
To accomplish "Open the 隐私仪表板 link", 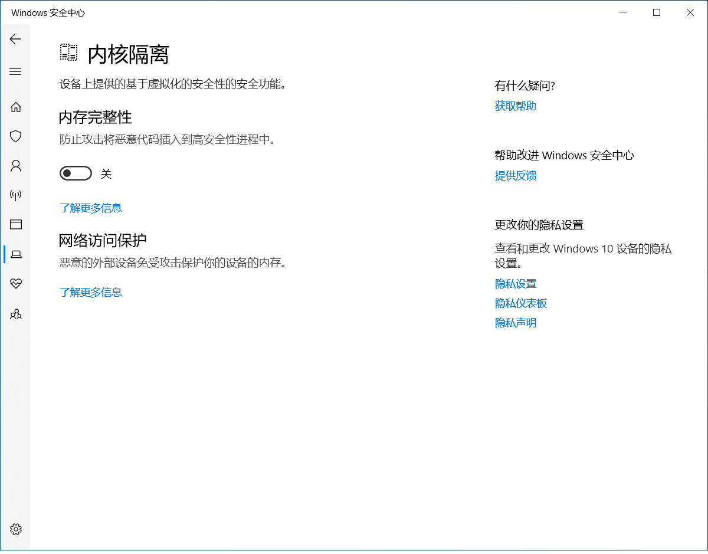I will [521, 303].
